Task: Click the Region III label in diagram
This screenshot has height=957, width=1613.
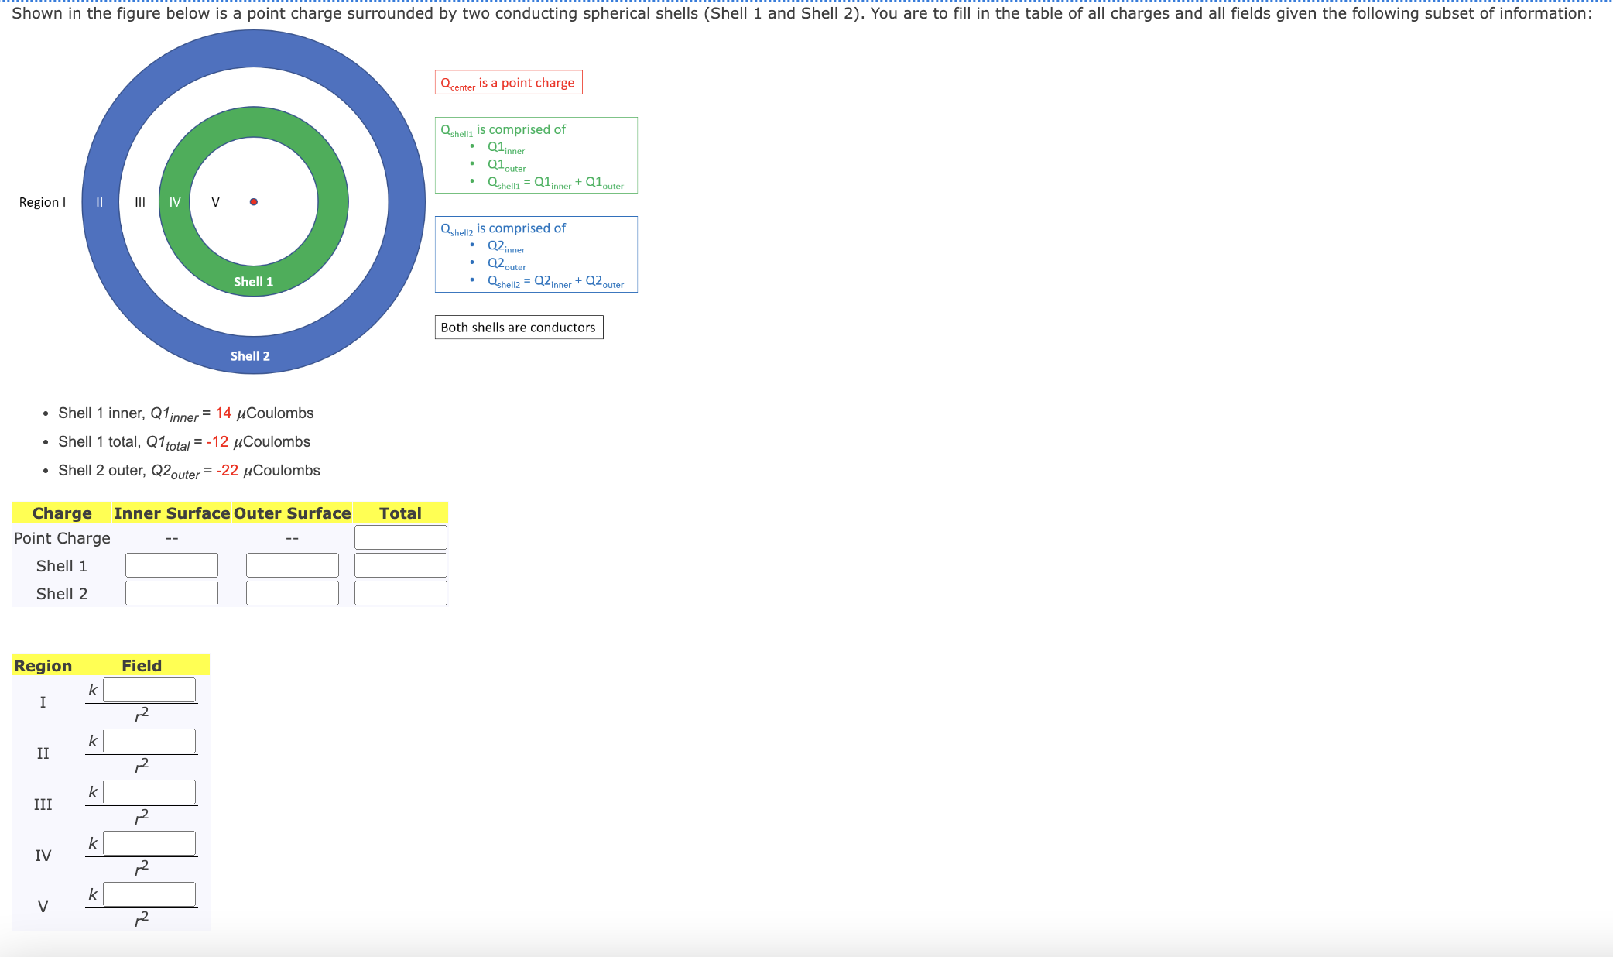Action: click(x=140, y=202)
